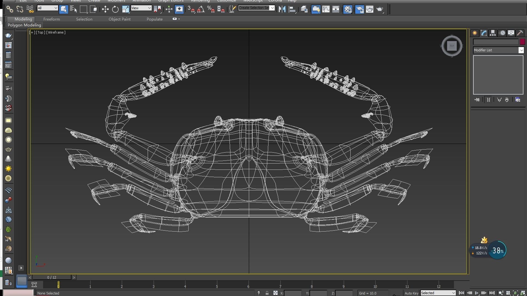Open Select by Name dialog
The width and height of the screenshot is (527, 296).
coord(73,9)
